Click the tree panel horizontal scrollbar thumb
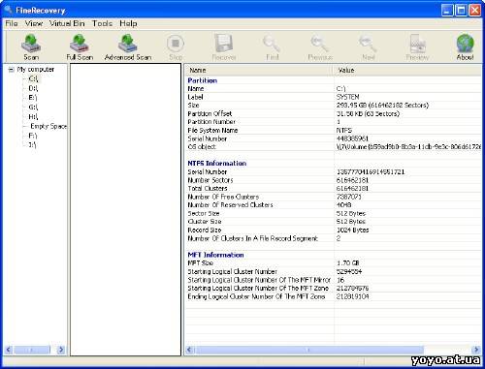Viewport: 485px width, 369px height. point(32,350)
